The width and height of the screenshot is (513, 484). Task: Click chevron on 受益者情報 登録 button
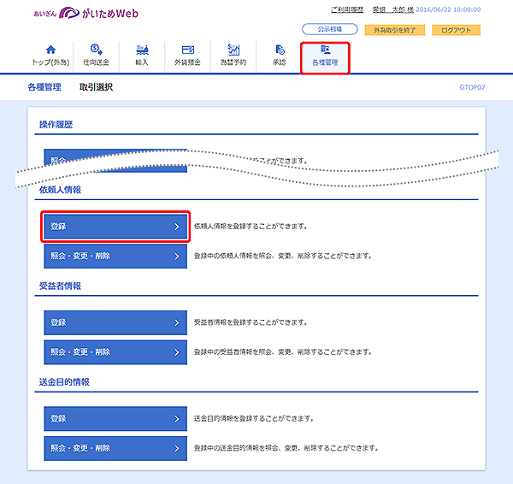pyautogui.click(x=177, y=322)
